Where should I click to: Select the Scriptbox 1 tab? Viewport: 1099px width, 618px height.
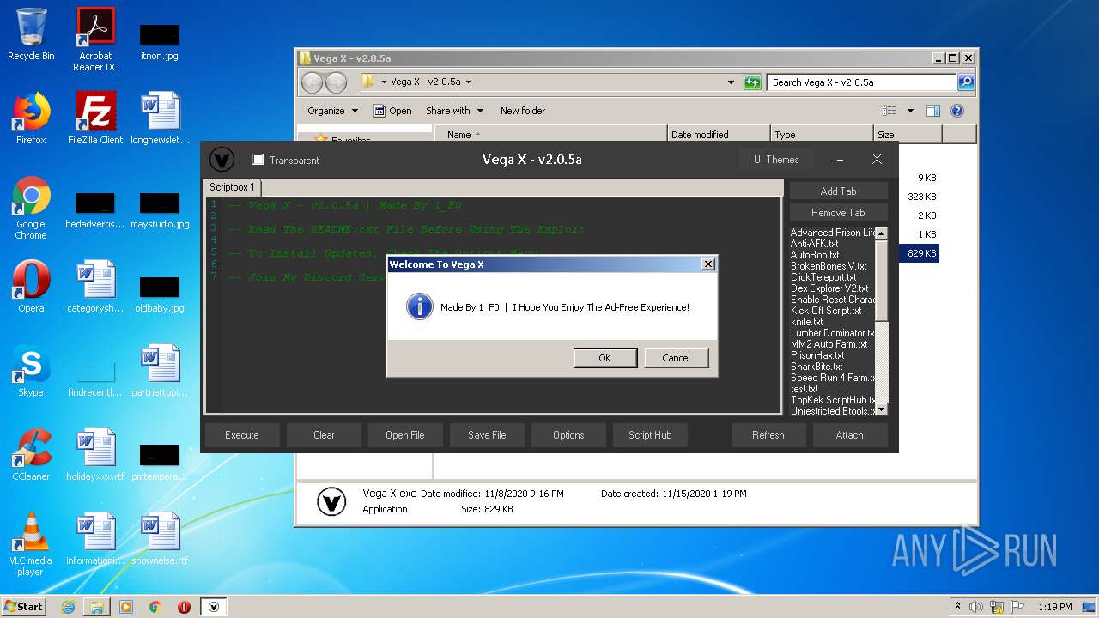pos(232,187)
